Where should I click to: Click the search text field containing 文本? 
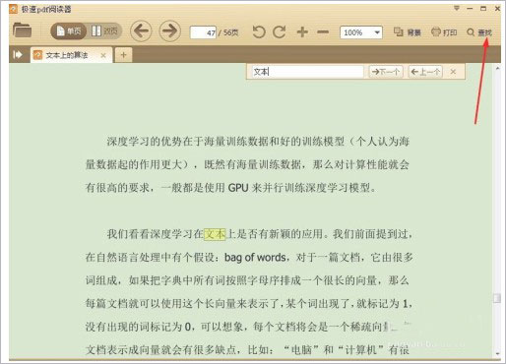tap(308, 72)
